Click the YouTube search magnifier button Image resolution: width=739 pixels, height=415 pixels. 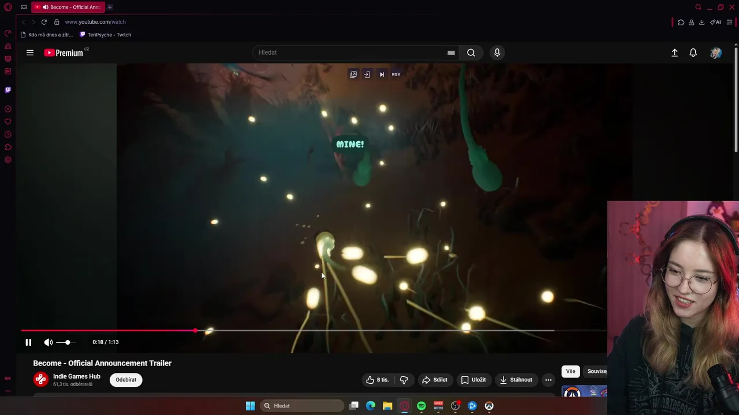(471, 52)
